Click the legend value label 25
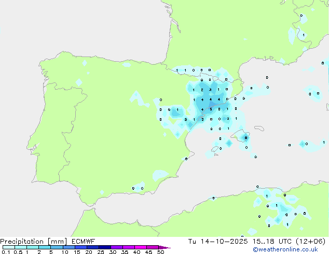The height and width of the screenshot is (254, 329). [x=100, y=252]
